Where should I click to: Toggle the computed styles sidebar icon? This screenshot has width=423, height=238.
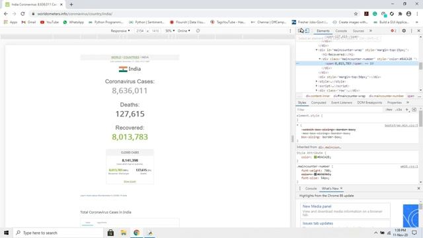[414, 110]
